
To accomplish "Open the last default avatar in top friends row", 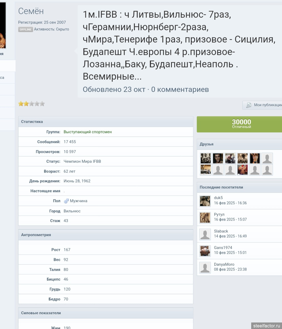I will (267, 158).
